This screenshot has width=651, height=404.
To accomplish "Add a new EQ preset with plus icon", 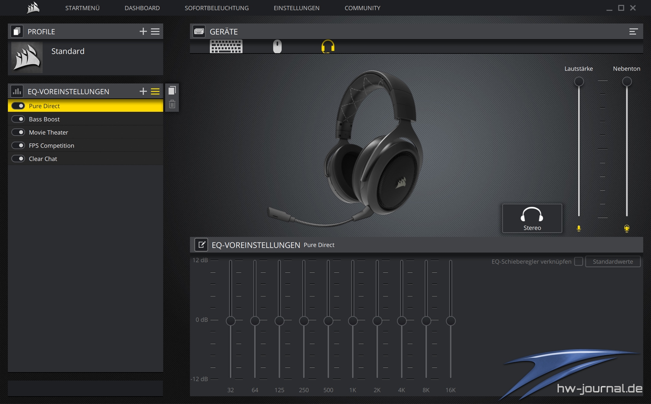I will tap(143, 91).
